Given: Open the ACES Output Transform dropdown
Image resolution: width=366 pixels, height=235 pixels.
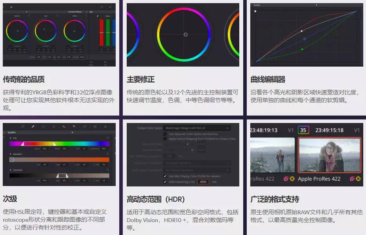Looking at the screenshot, I should coord(197,170).
